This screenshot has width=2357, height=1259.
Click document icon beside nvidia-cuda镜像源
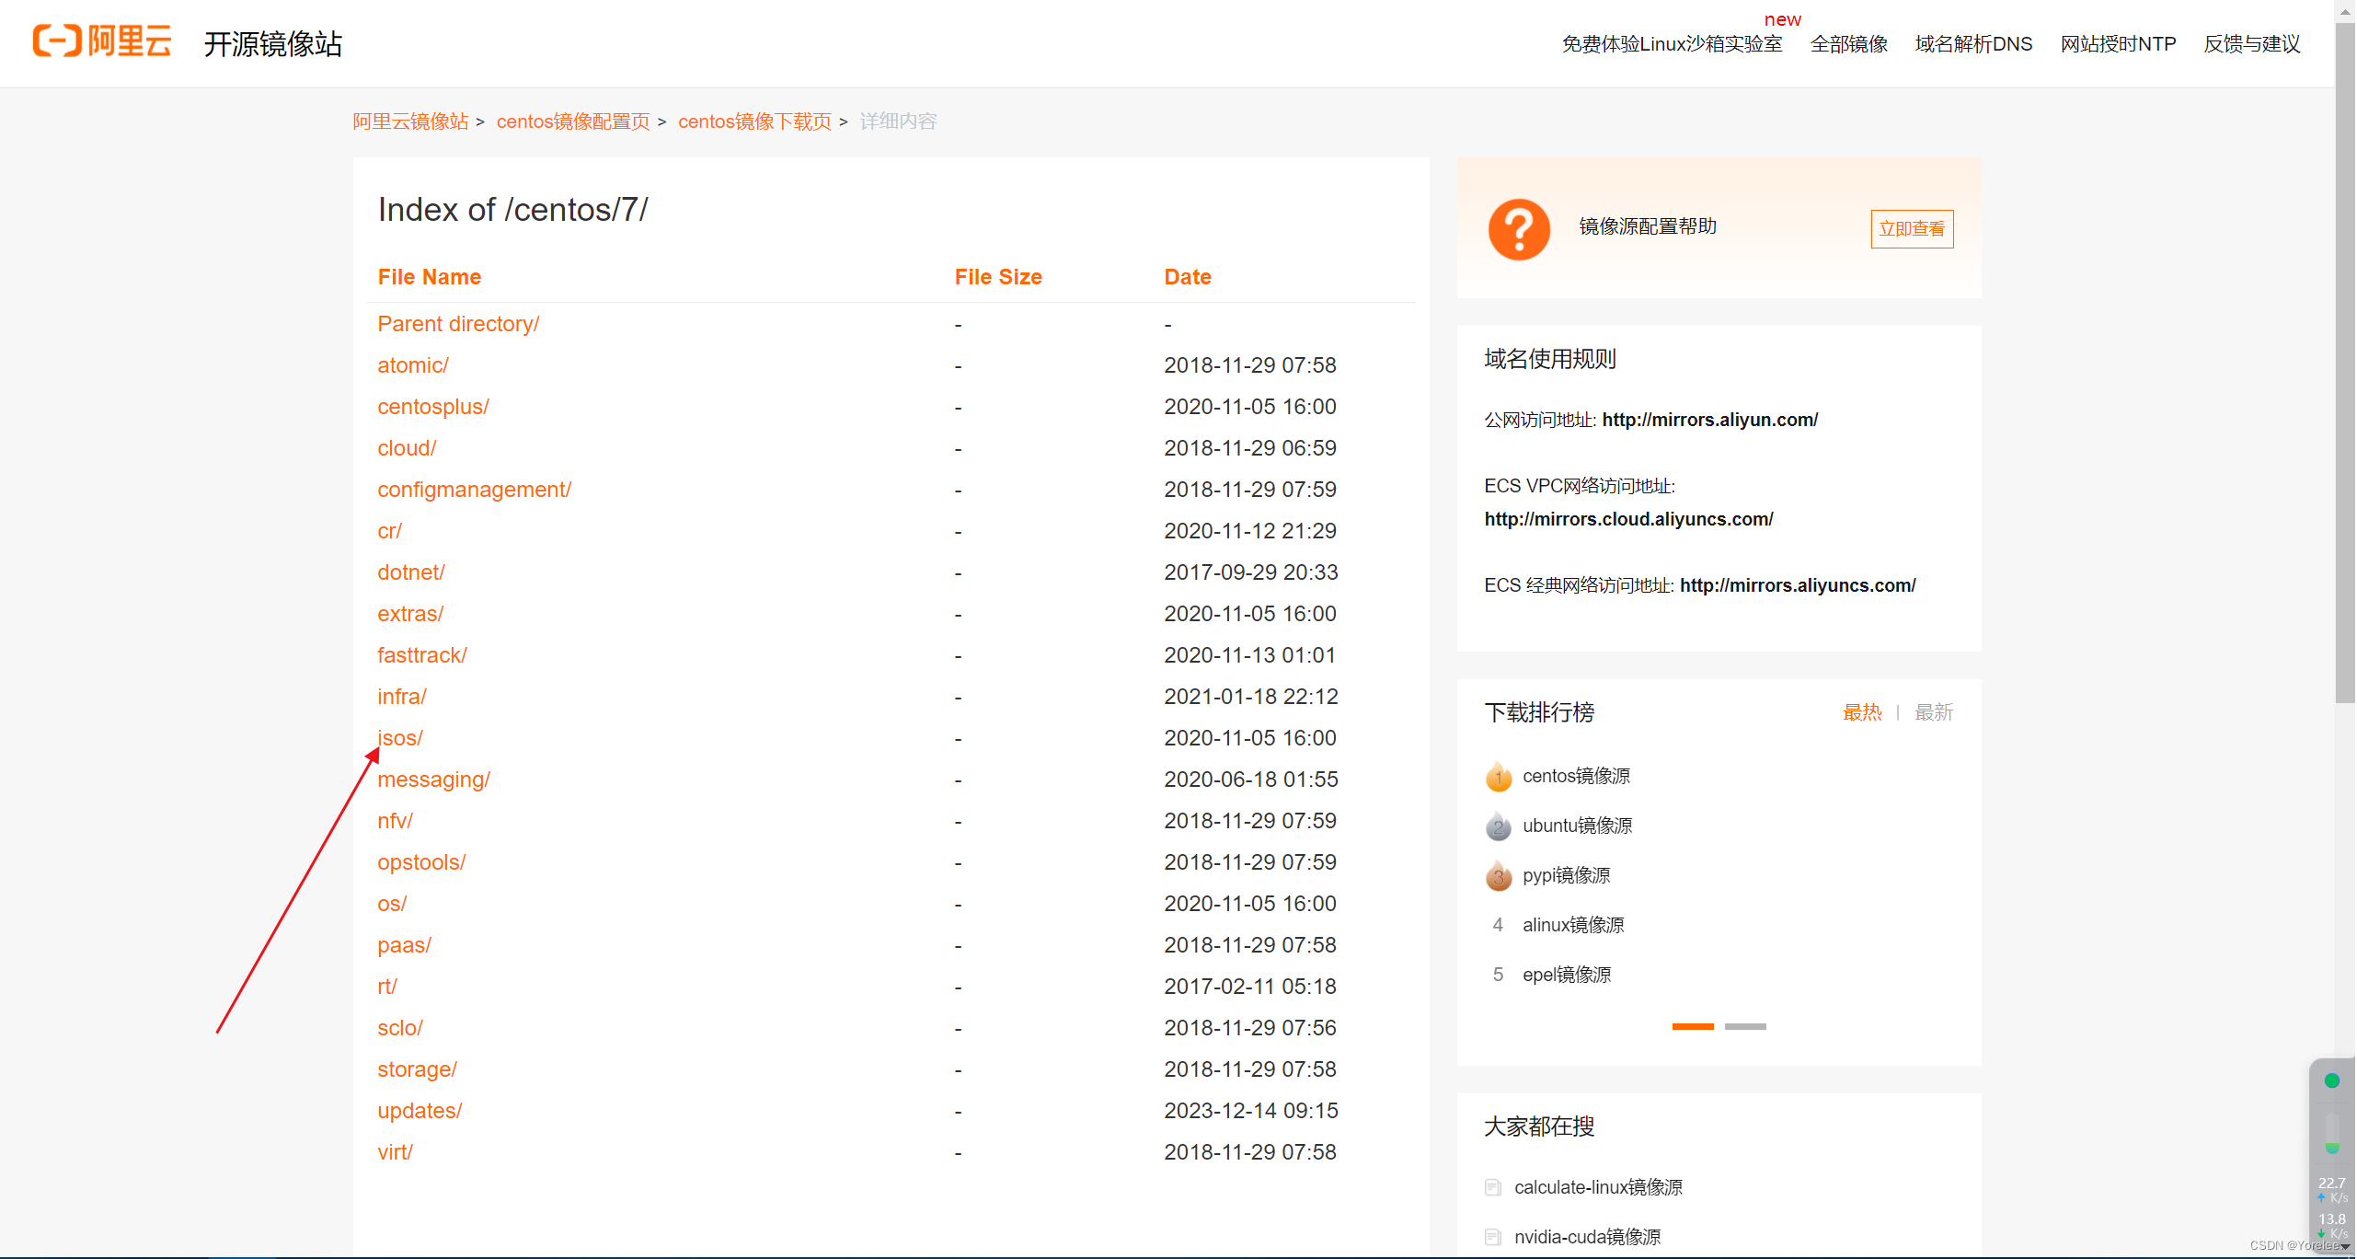point(1492,1238)
